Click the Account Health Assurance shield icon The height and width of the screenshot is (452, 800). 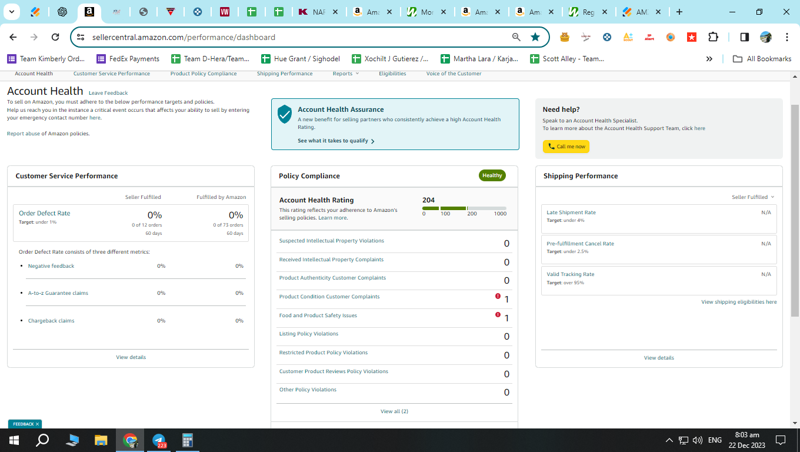click(x=285, y=115)
